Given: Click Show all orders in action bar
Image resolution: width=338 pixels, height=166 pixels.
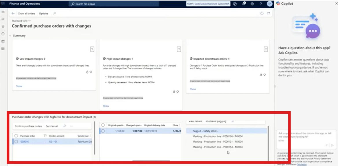Looking at the screenshot, I should [27, 14].
